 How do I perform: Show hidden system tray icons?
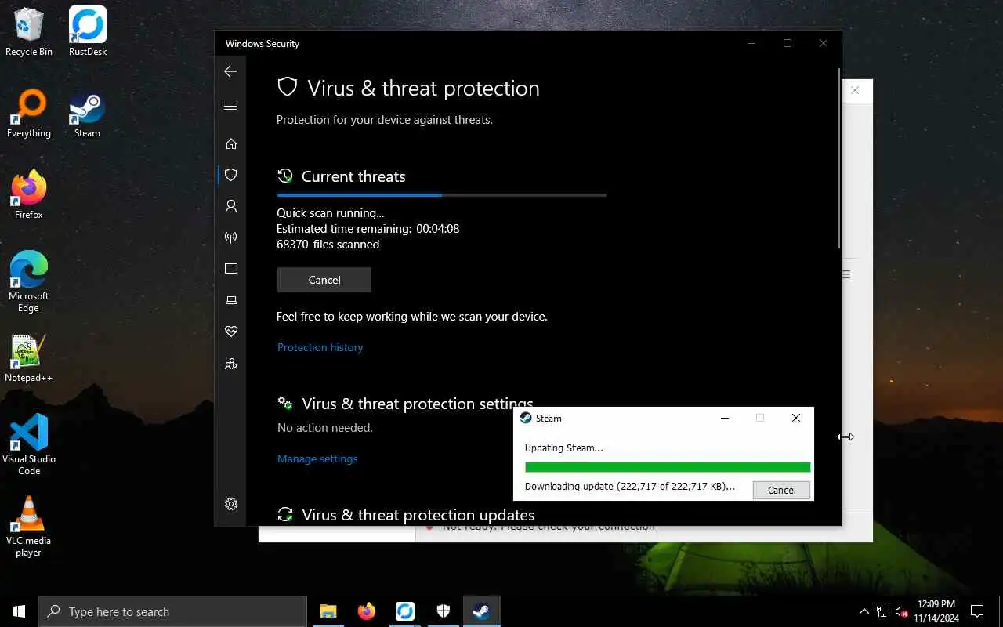(x=864, y=611)
